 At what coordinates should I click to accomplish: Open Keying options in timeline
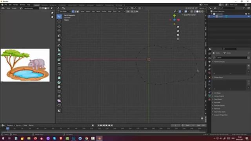click(x=19, y=125)
